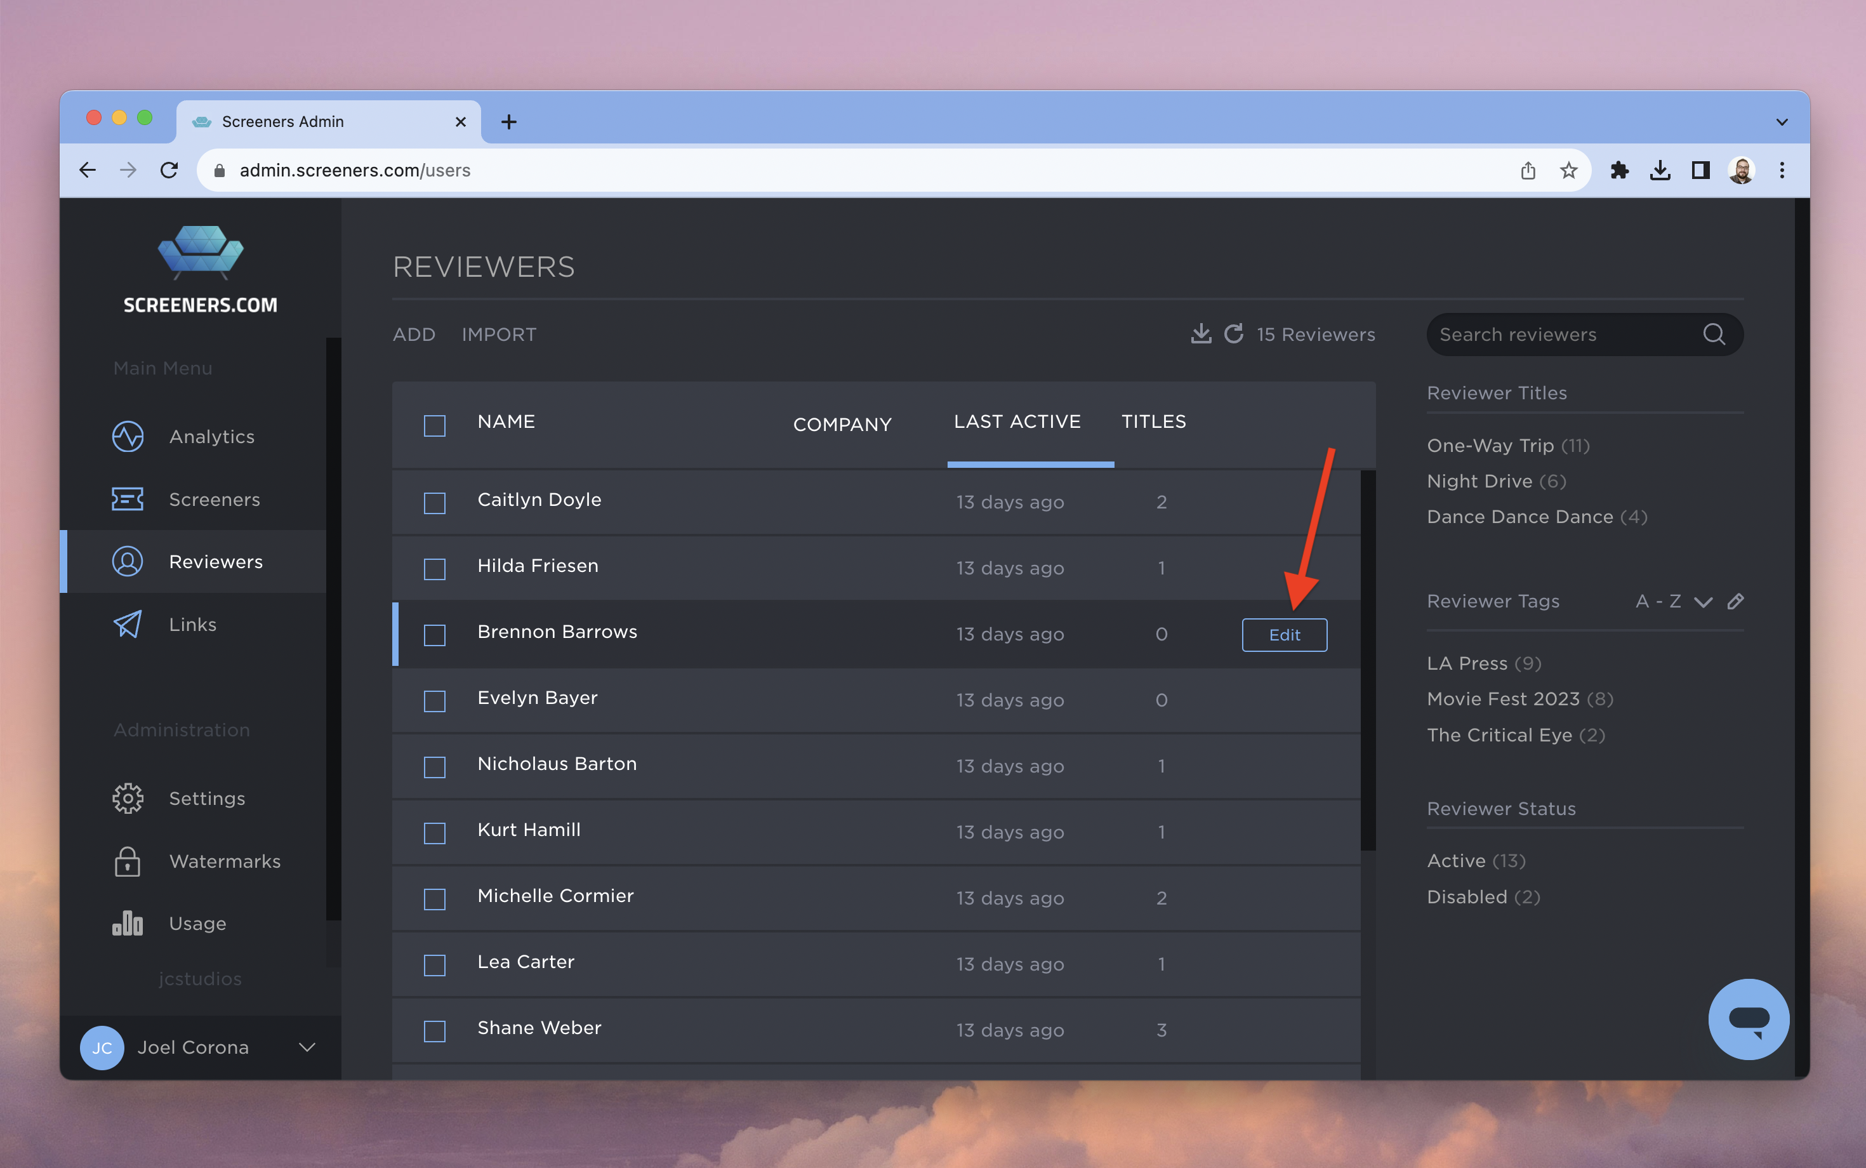Viewport: 1866px width, 1168px height.
Task: Open Links paper-plane icon
Action: pos(128,624)
